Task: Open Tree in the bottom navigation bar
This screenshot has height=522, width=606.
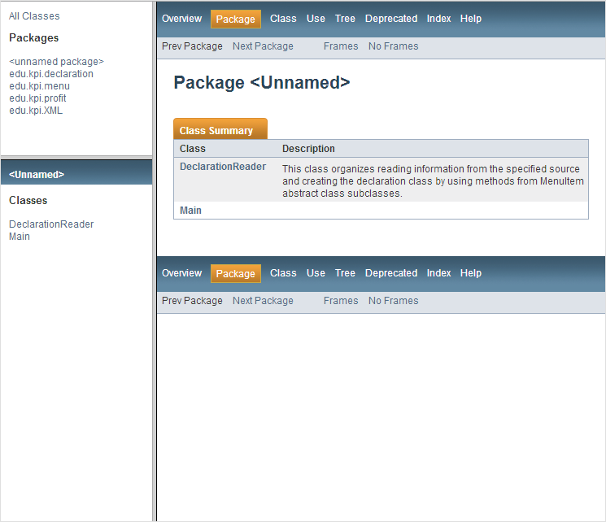Action: [345, 273]
